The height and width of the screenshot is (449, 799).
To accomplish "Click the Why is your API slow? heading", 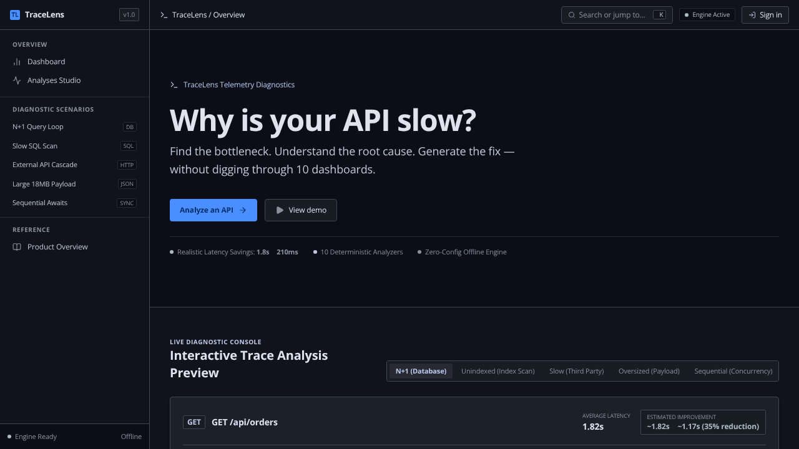I will point(323,120).
